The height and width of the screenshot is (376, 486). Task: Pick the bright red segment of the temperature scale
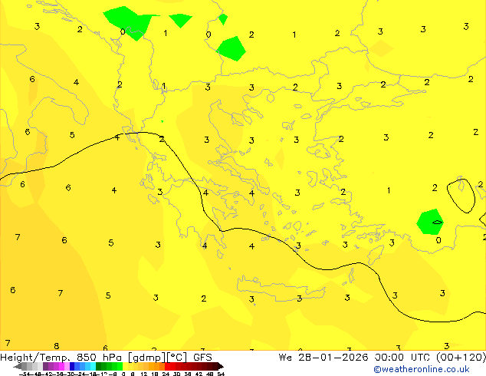tap(167, 366)
